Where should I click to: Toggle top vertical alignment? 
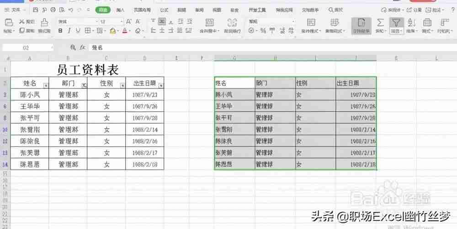click(153, 21)
